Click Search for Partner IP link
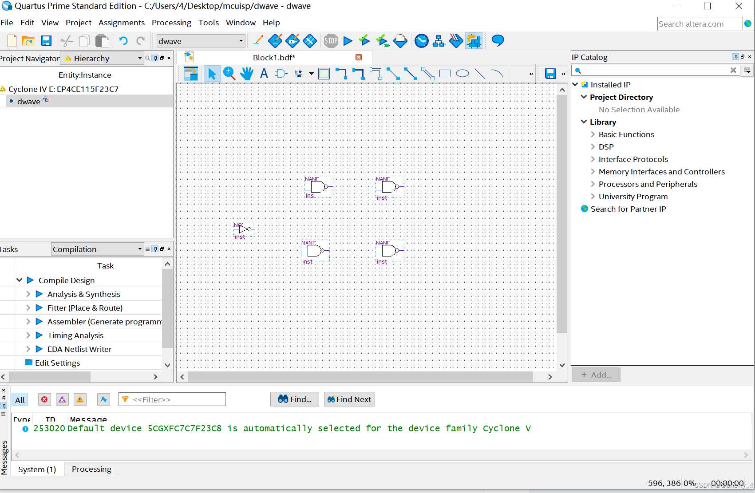The height and width of the screenshot is (493, 755). click(628, 209)
